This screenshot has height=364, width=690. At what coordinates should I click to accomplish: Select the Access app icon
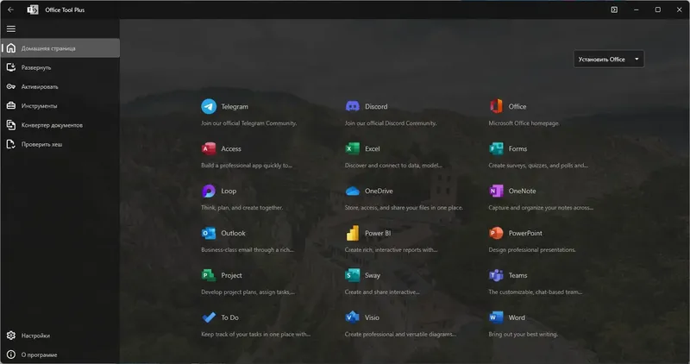click(209, 148)
